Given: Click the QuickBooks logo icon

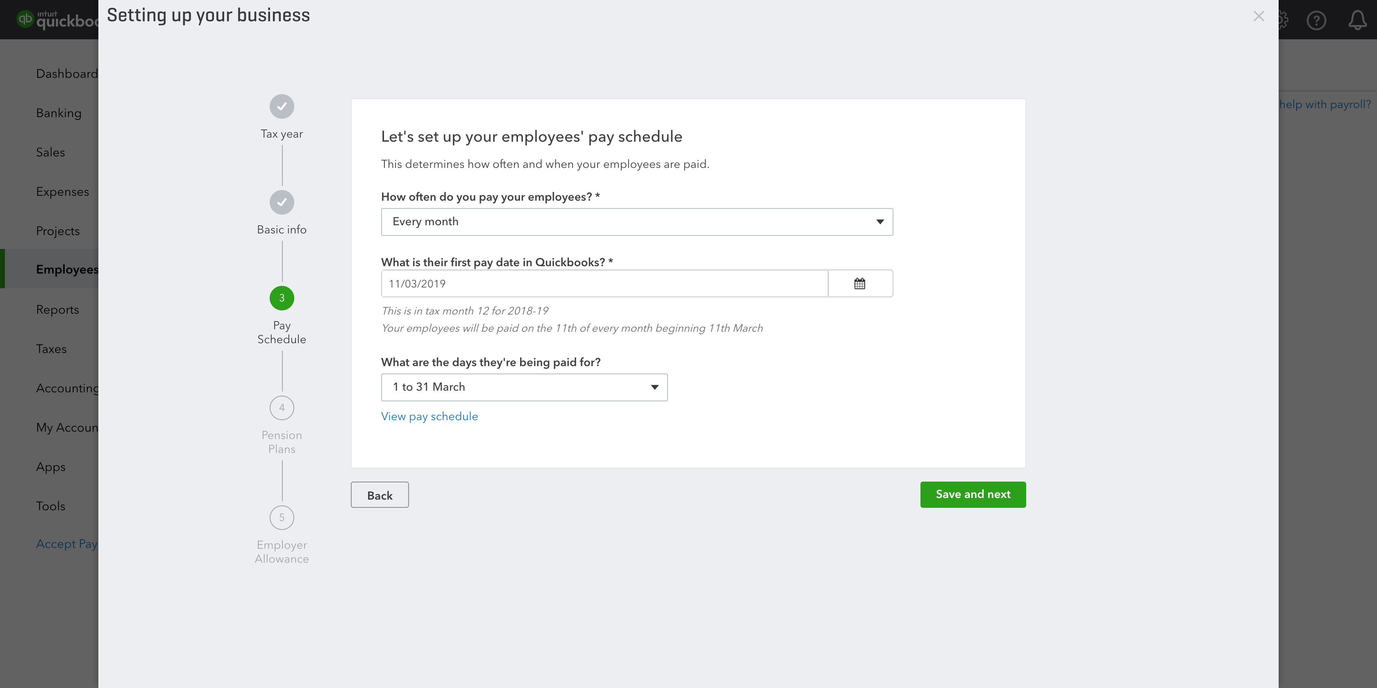Looking at the screenshot, I should [x=25, y=19].
